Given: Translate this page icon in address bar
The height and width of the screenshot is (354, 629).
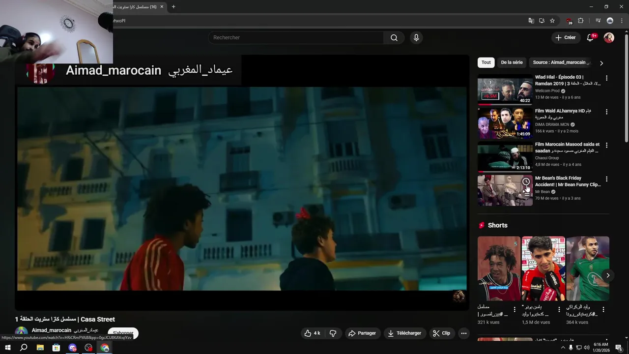Looking at the screenshot, I should (531, 21).
